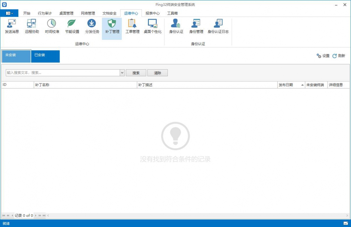The image size is (351, 227).
Task: Click the 详细信息 column header
Action: point(338,85)
